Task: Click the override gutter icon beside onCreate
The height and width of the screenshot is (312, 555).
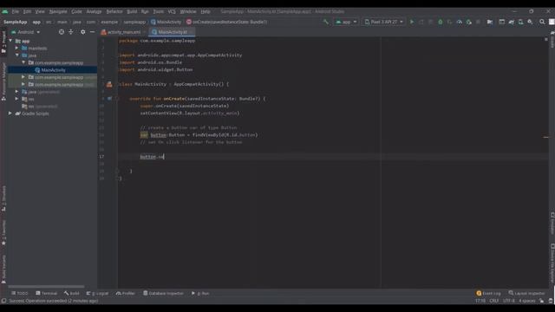Action: [x=109, y=99]
